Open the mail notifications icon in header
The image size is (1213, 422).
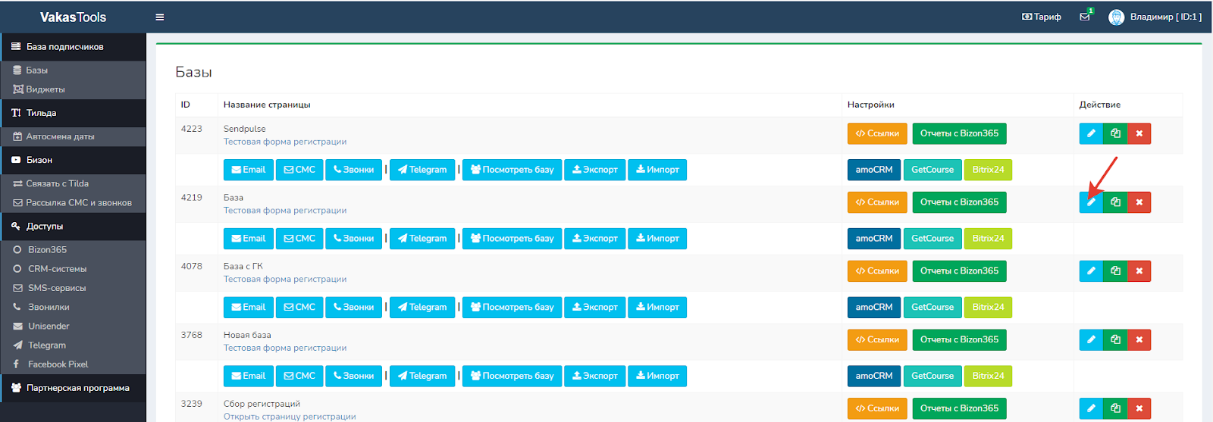(1085, 17)
